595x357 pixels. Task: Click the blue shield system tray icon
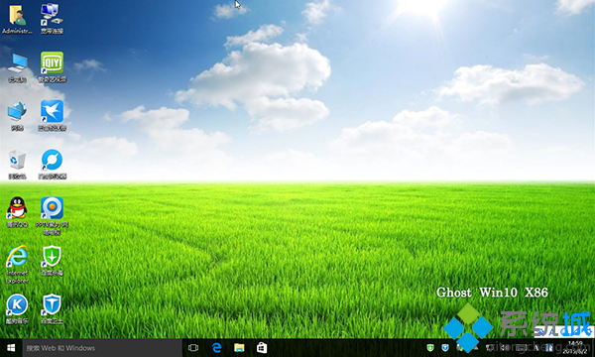[x=445, y=348]
